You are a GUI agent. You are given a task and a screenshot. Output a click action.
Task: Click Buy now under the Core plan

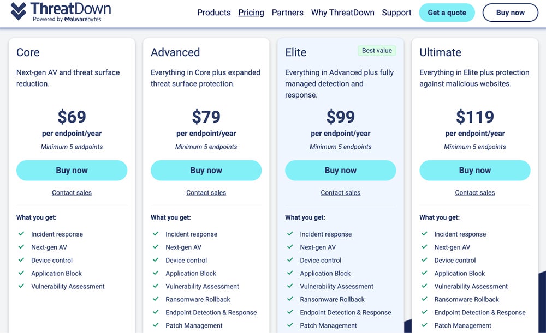(72, 170)
